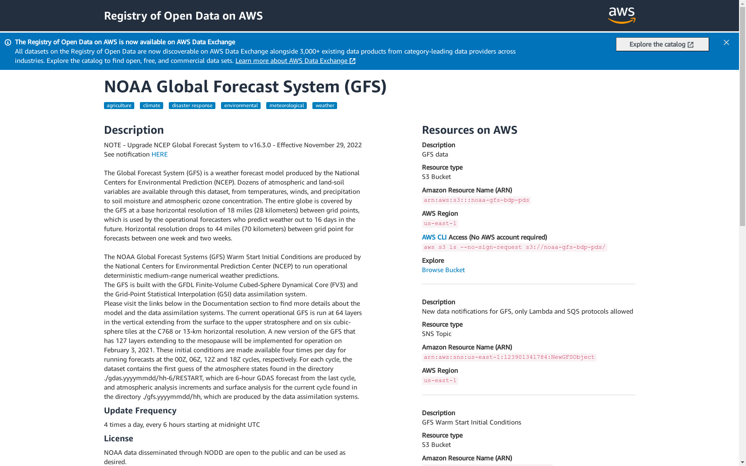746x466 pixels.
Task: Click the aws s3 ls CLI command text
Action: click(x=515, y=247)
